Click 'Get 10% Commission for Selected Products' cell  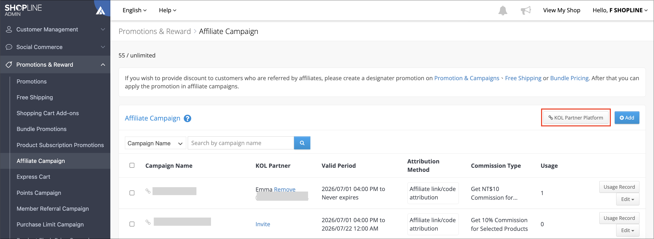point(499,224)
